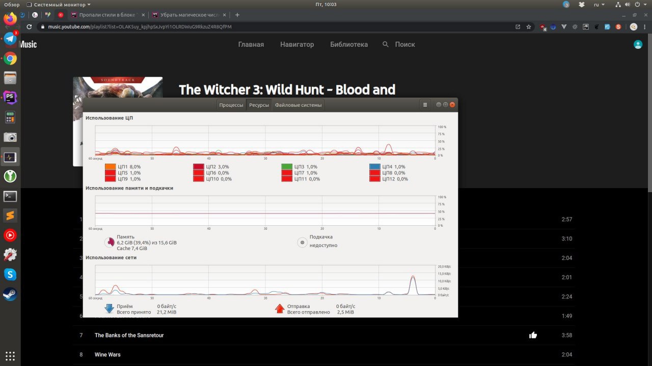
Task: Open Skype from the dock
Action: (10, 274)
